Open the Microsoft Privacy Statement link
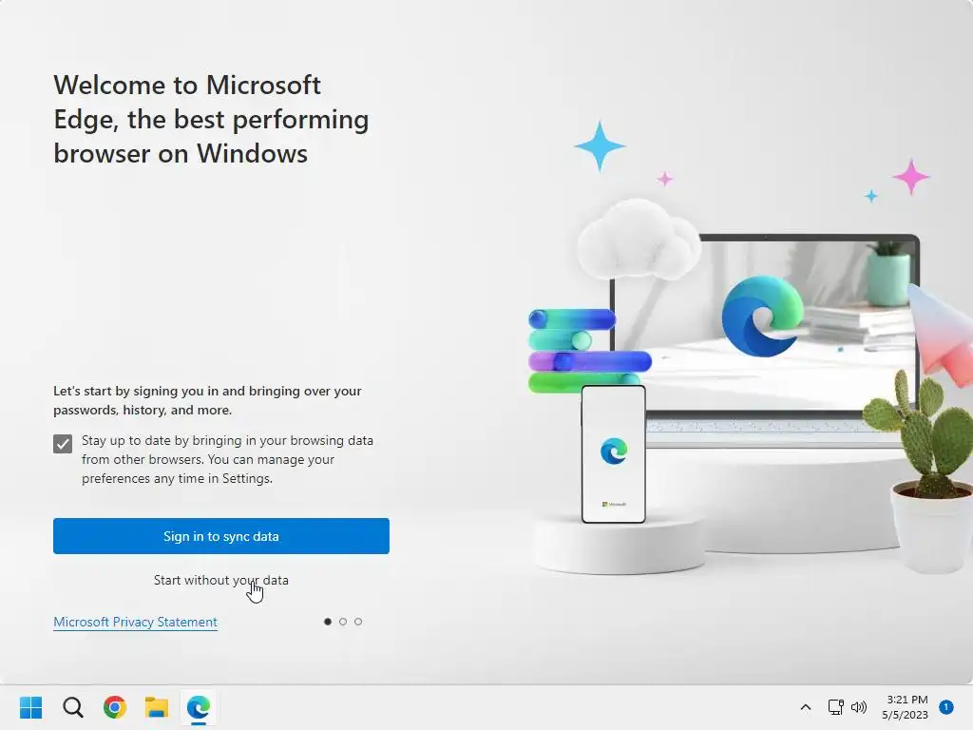The height and width of the screenshot is (730, 973). [x=135, y=622]
